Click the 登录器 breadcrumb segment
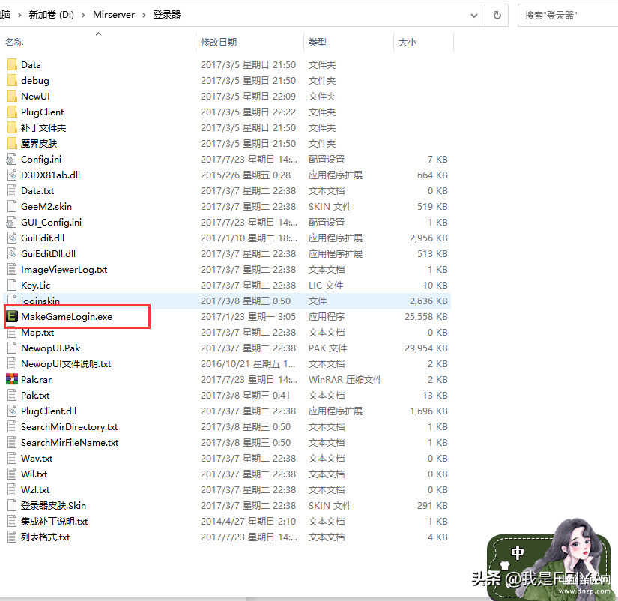The image size is (618, 601). click(x=167, y=15)
